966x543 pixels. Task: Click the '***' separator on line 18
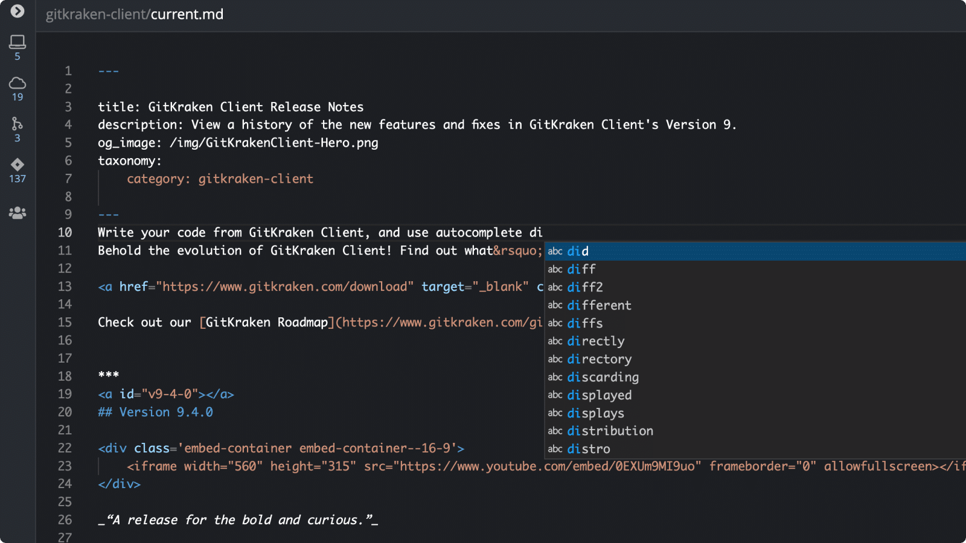point(109,376)
